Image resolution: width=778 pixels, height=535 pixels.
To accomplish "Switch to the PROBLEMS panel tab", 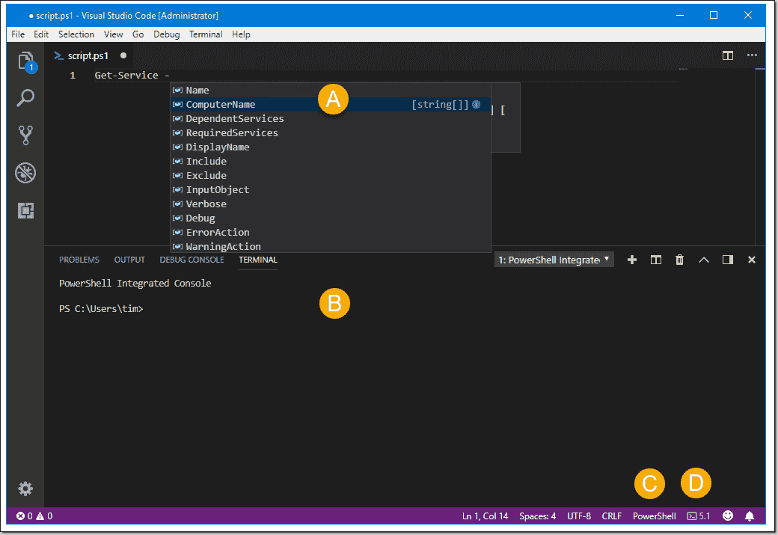I will click(79, 260).
